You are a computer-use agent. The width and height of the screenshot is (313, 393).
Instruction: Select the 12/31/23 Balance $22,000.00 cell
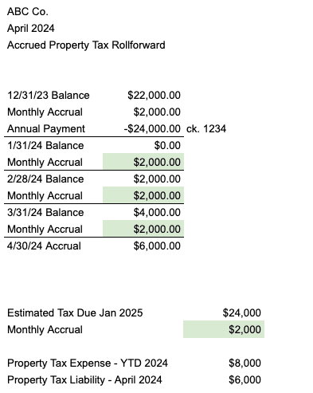[154, 95]
